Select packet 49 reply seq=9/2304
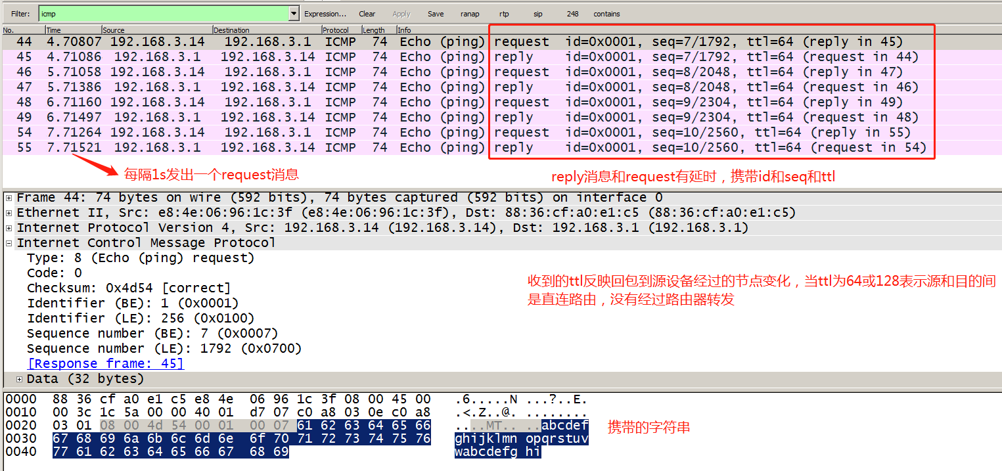Image resolution: width=1002 pixels, height=471 pixels. tap(502, 118)
